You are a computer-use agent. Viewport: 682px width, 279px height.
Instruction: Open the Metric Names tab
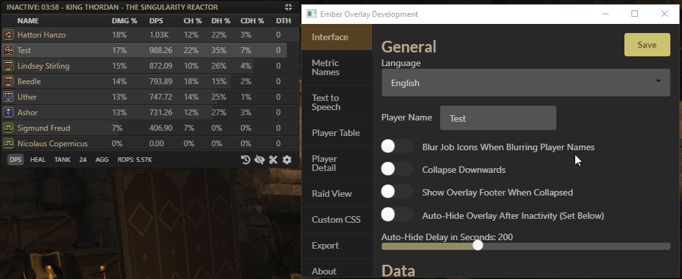coord(336,67)
